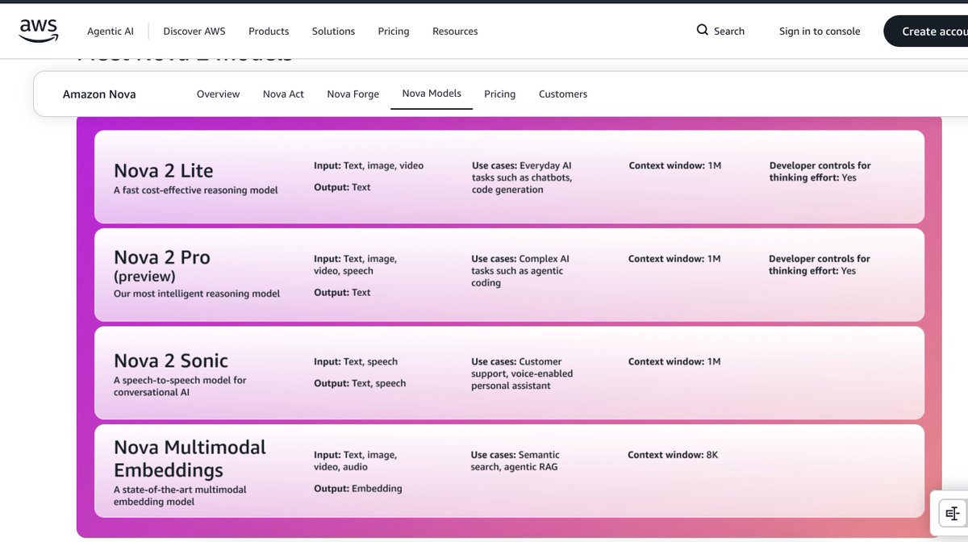Click 'Output: Text' in the Nova 2 Pro card

(342, 293)
